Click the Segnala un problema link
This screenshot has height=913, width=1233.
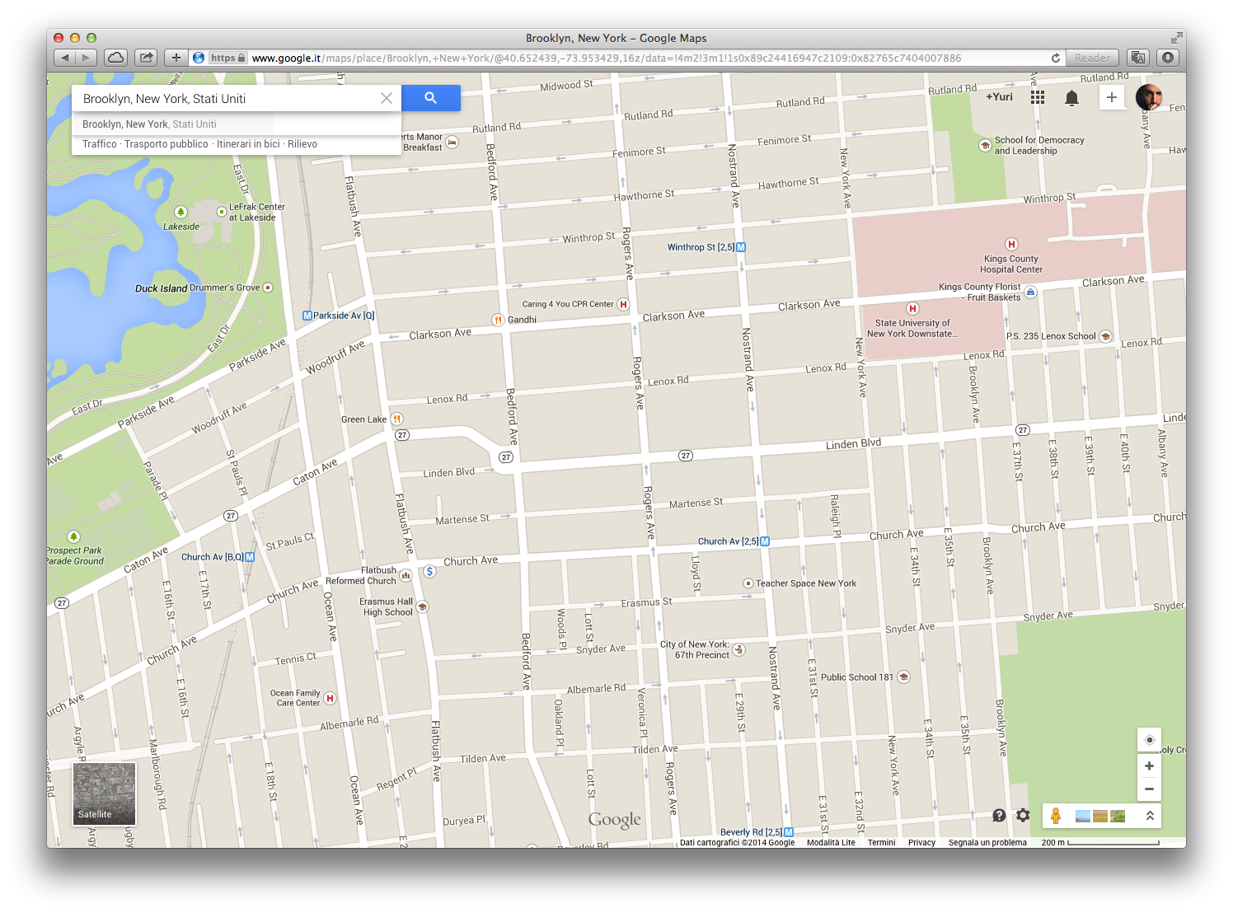point(987,843)
